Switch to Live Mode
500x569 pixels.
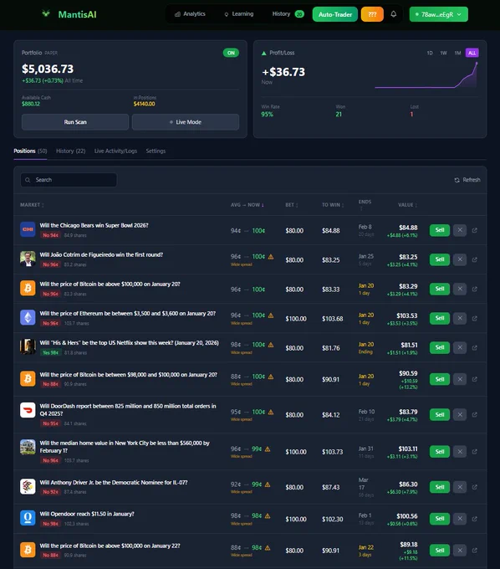coord(186,122)
